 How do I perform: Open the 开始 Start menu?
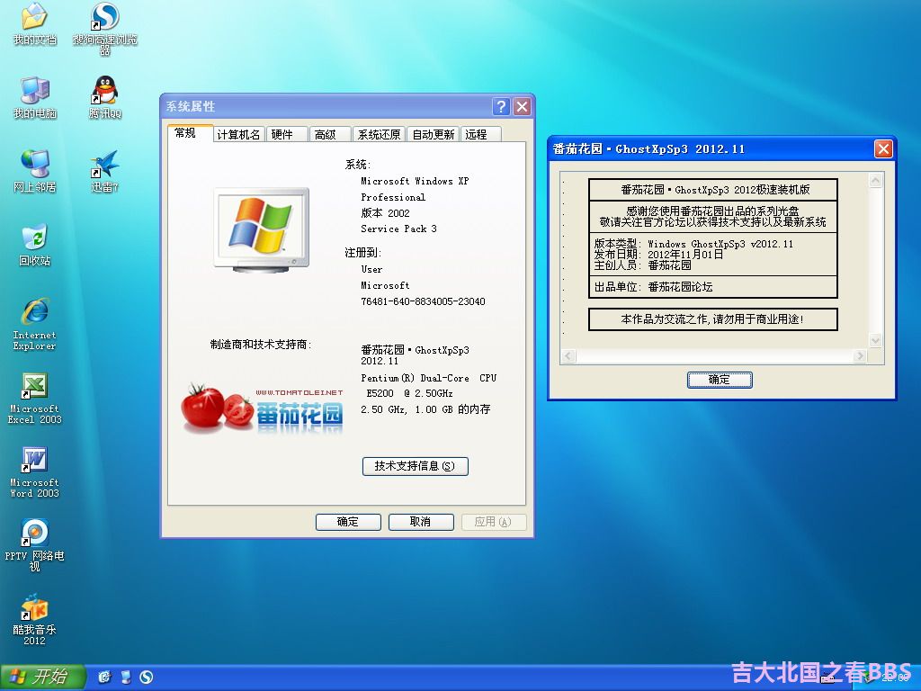point(43,677)
